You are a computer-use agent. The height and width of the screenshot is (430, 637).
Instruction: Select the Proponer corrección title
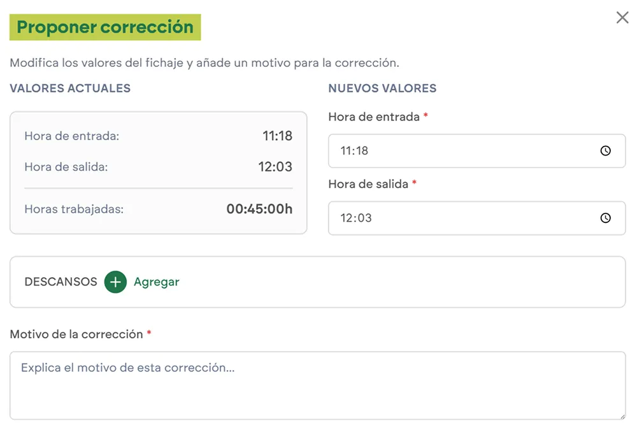coord(104,27)
